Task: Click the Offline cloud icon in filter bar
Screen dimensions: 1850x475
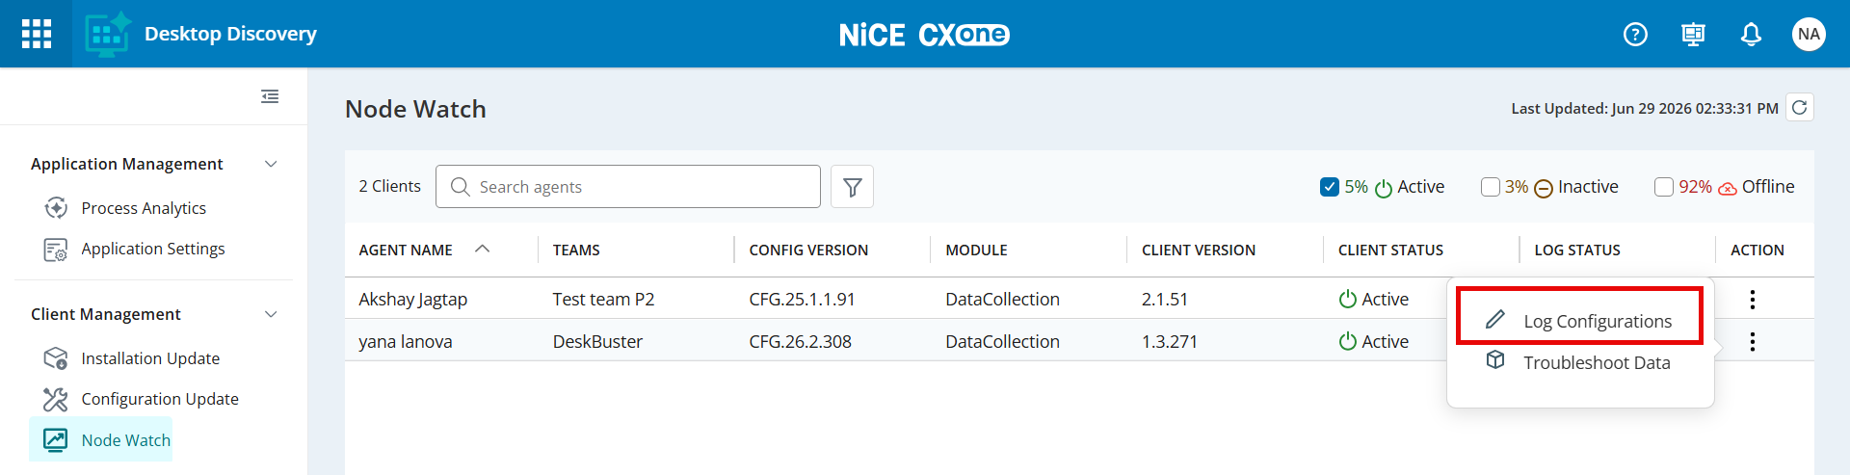Action: (x=1727, y=188)
